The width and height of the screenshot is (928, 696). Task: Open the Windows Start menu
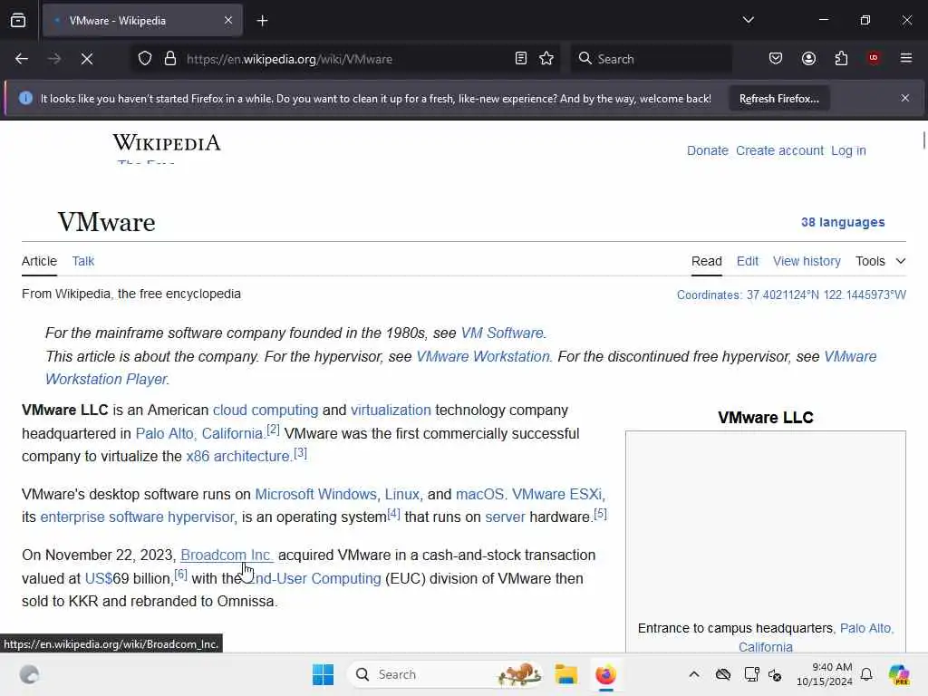pos(324,674)
